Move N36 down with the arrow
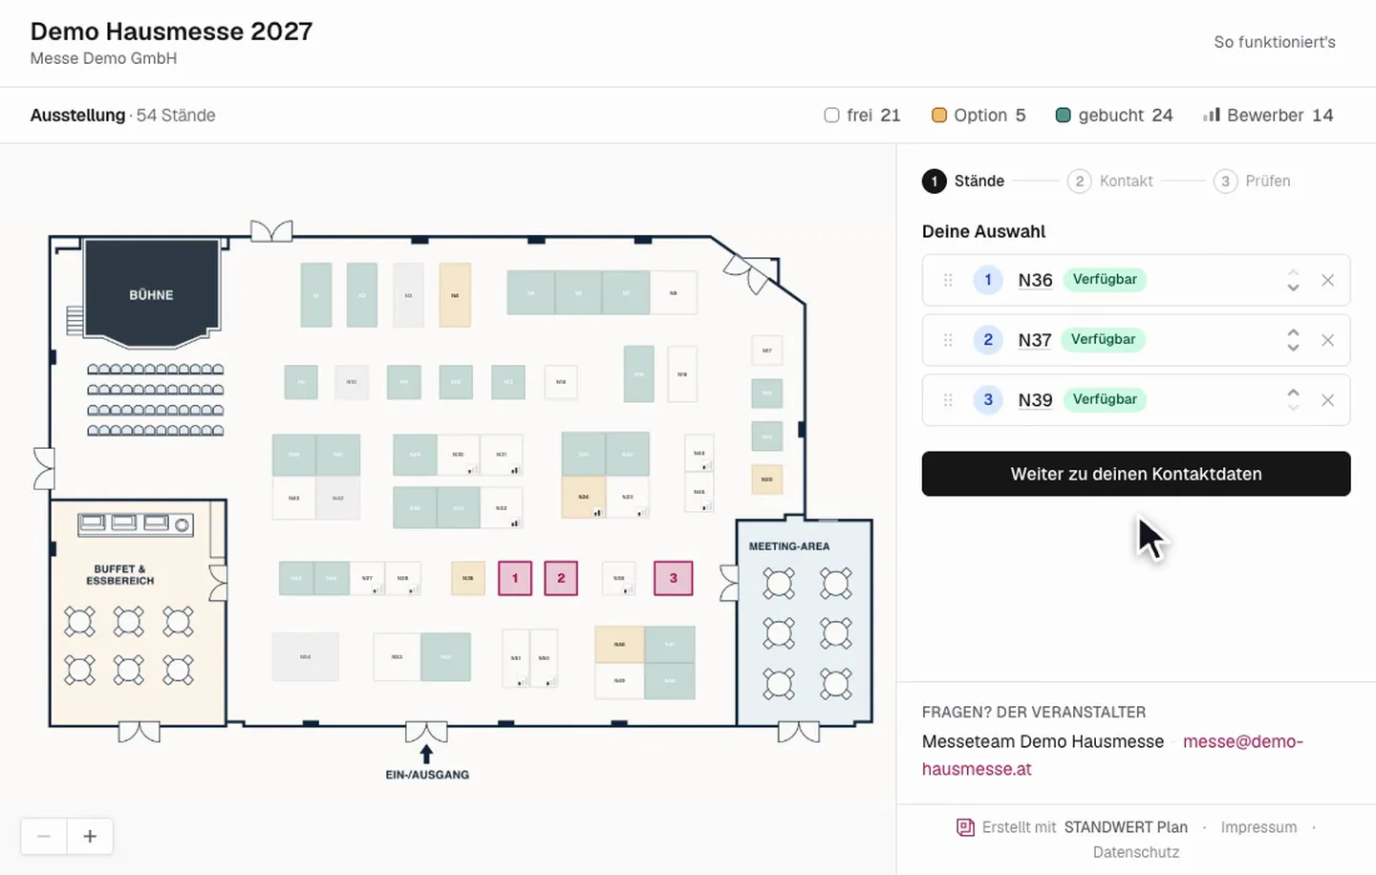The height and width of the screenshot is (875, 1376). pyautogui.click(x=1293, y=288)
